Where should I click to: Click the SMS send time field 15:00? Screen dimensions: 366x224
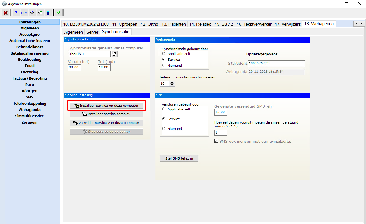[221, 112]
